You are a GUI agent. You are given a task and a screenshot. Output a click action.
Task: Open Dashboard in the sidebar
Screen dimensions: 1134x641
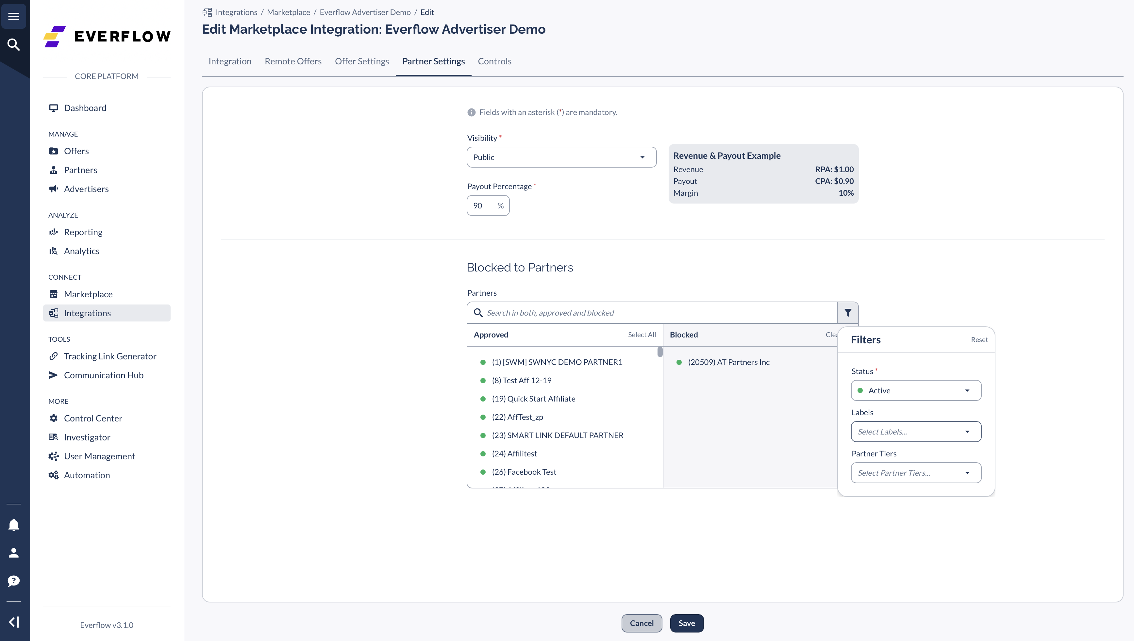click(107, 108)
